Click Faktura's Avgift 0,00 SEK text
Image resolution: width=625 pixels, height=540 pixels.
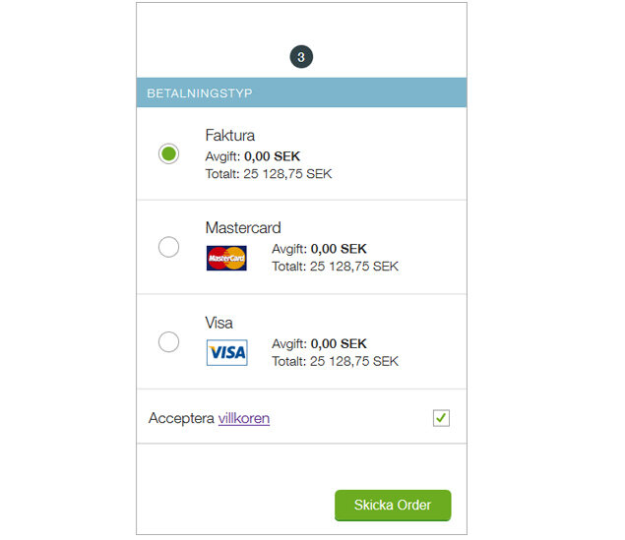(253, 155)
